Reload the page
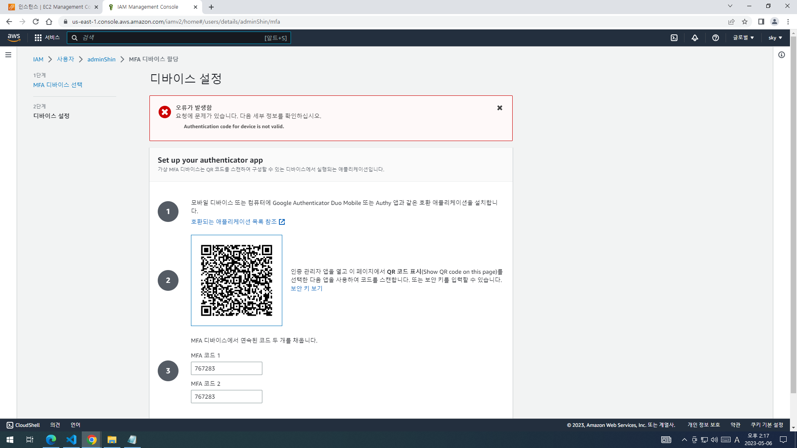 [x=36, y=22]
